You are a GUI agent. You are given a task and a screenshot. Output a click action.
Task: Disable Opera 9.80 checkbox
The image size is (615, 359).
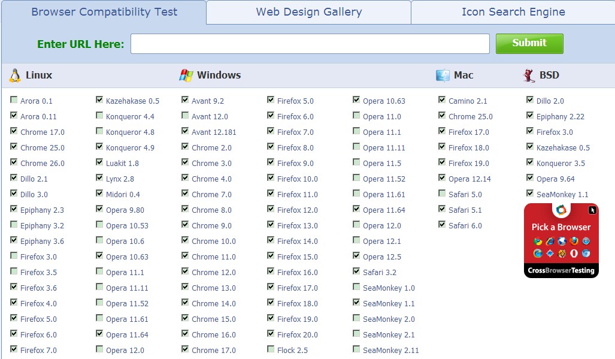tap(99, 209)
